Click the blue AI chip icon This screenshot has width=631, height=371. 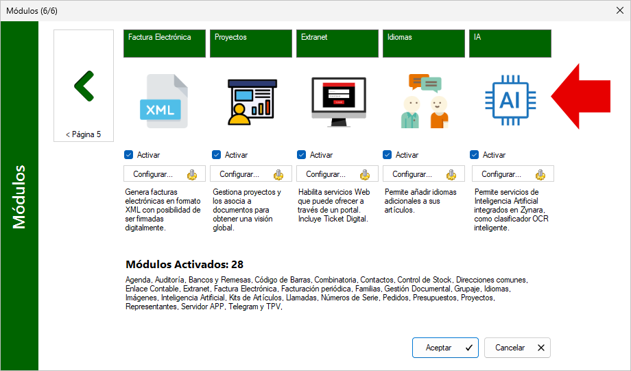coord(510,100)
